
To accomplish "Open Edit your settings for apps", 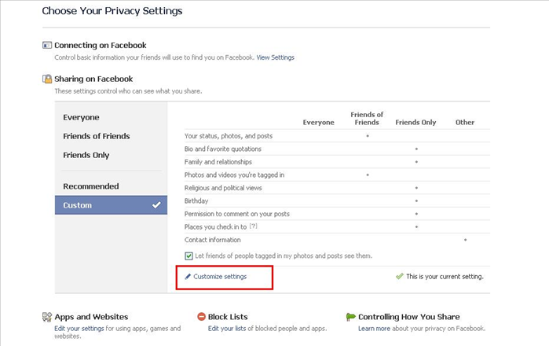I will point(79,329).
